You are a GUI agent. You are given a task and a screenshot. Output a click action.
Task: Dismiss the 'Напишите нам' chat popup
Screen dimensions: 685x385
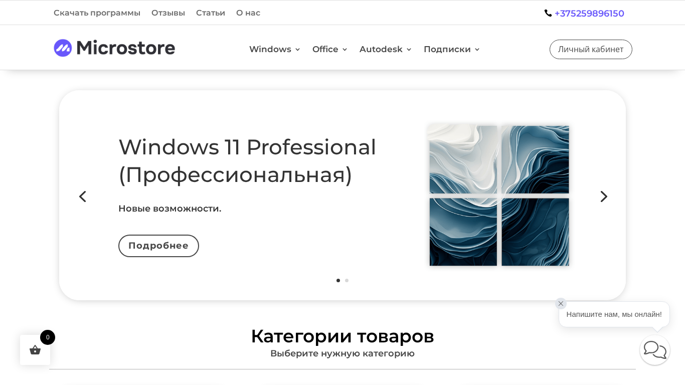coord(561,303)
